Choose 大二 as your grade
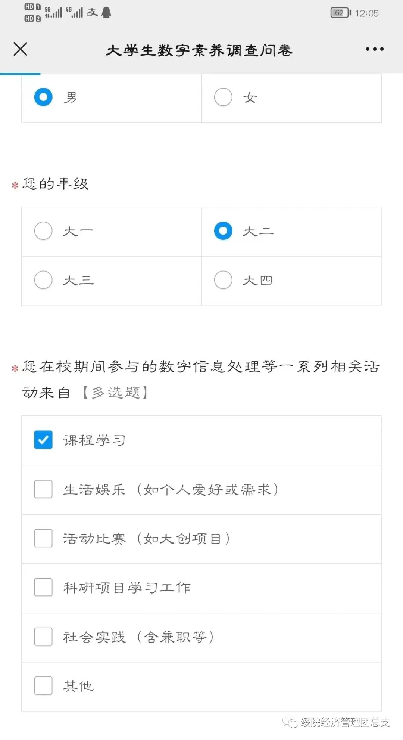 click(x=223, y=231)
